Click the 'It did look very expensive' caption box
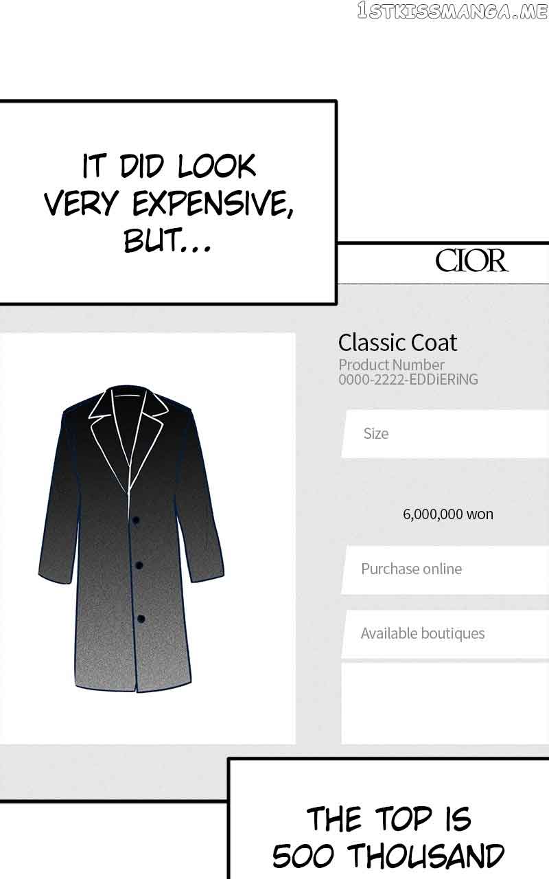 [168, 203]
